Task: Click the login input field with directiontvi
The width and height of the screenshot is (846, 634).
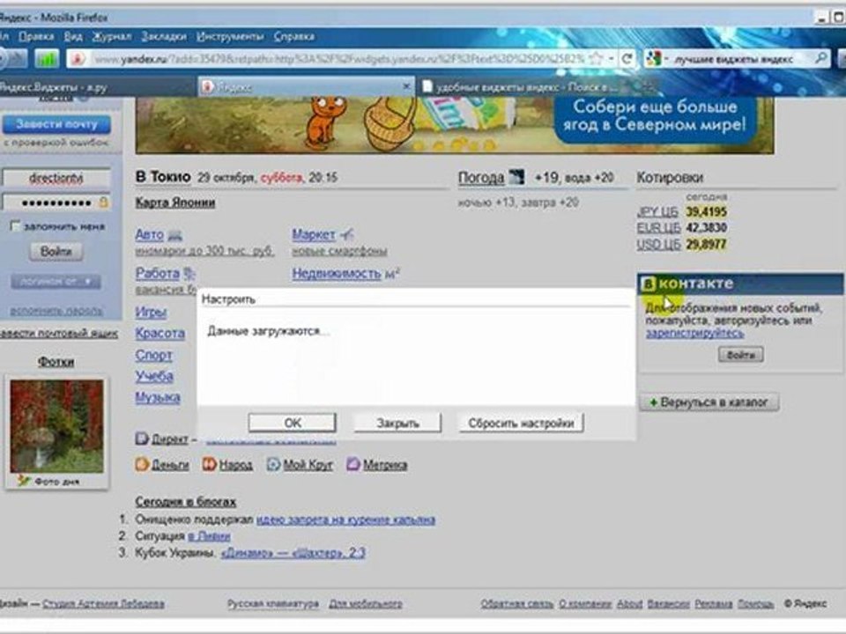Action: (x=56, y=178)
